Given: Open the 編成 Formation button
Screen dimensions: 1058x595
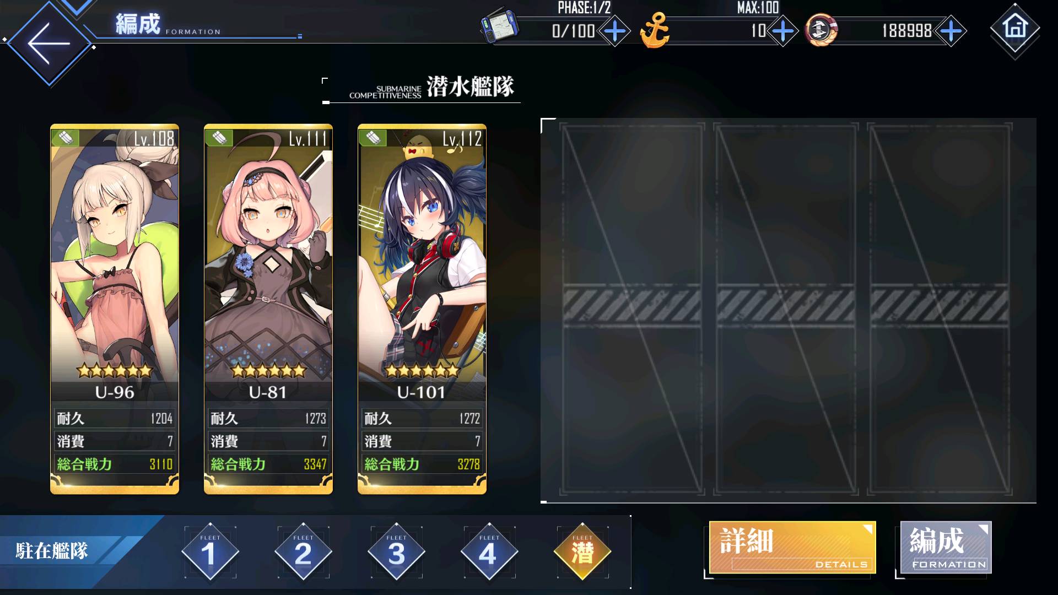Looking at the screenshot, I should (x=946, y=548).
